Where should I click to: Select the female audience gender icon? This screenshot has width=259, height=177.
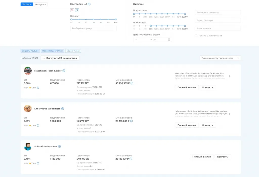72,10
